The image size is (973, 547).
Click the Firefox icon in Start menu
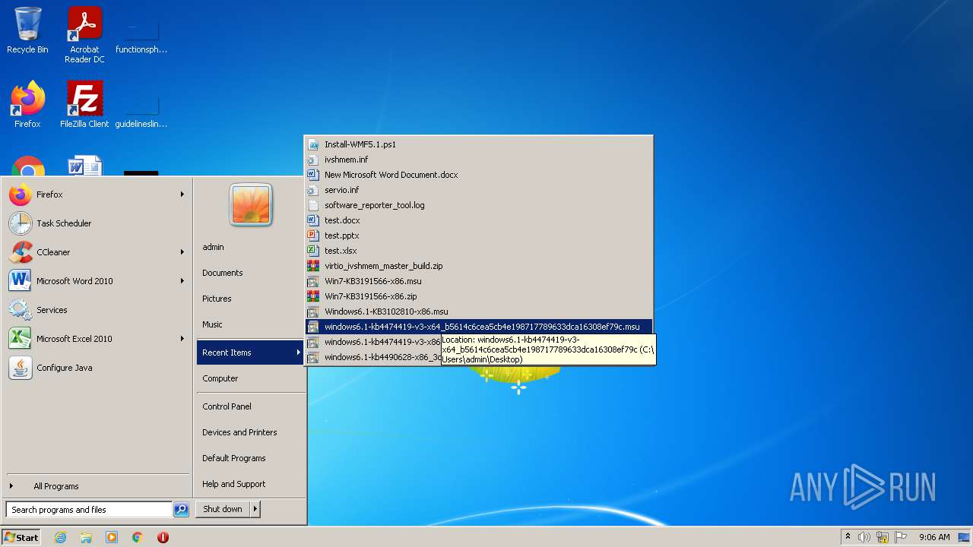(x=21, y=194)
